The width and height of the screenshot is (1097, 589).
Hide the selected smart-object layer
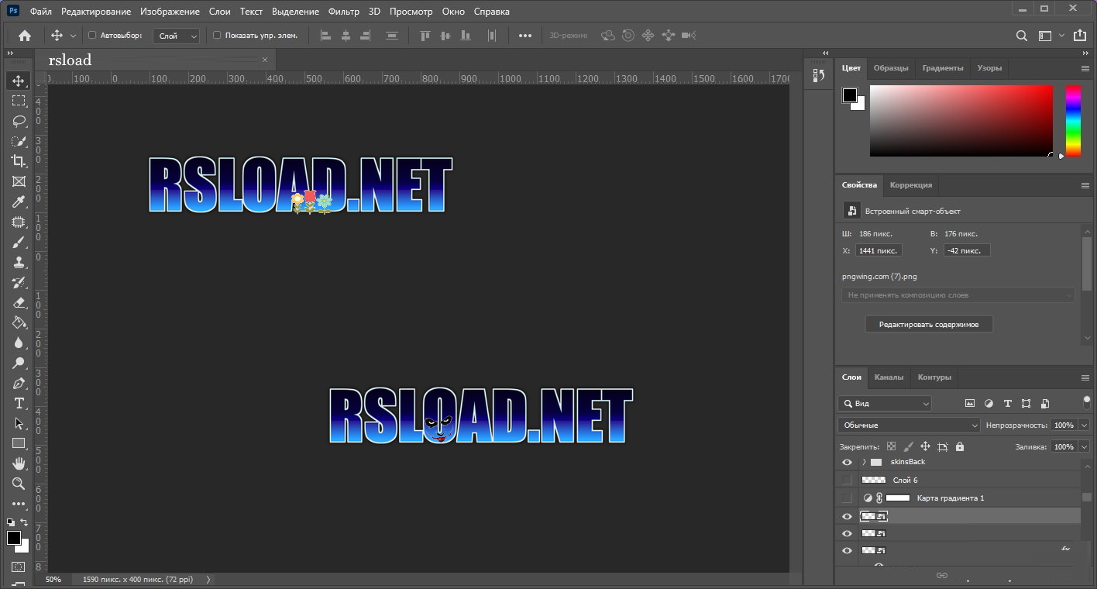[x=847, y=517]
